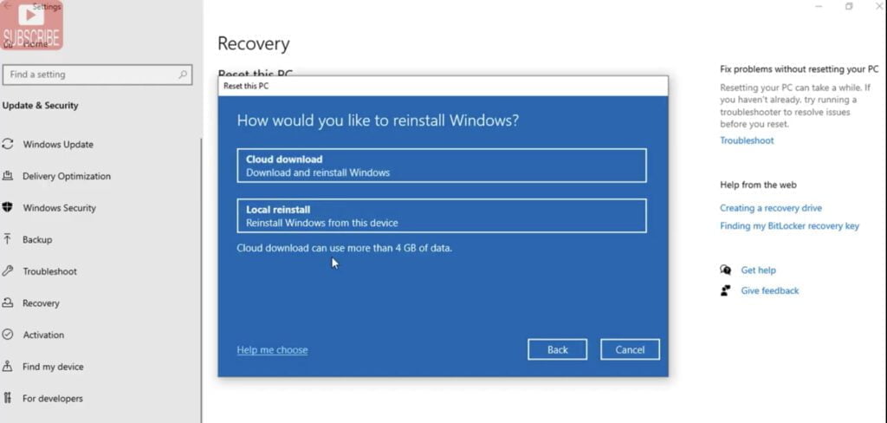Restore down the Settings window
The height and width of the screenshot is (423, 887).
849,6
